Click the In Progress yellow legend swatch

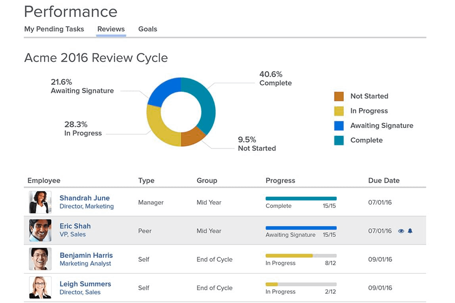pos(339,111)
